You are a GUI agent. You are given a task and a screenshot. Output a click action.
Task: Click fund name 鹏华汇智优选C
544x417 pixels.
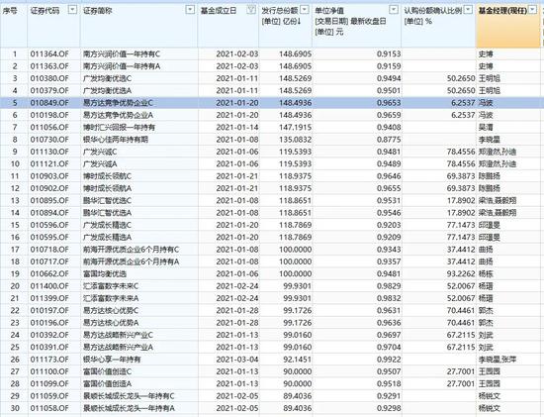tap(107, 200)
